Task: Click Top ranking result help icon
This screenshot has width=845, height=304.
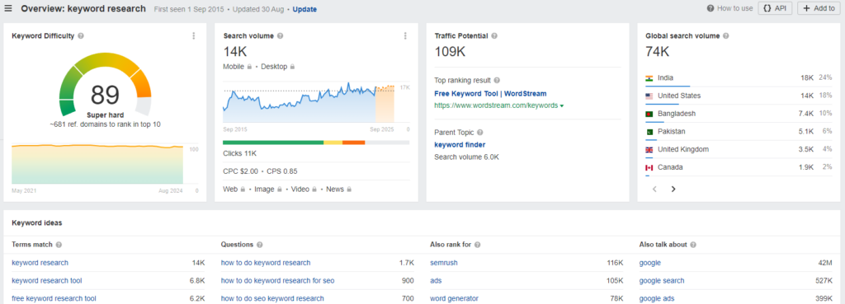Action: pos(497,81)
